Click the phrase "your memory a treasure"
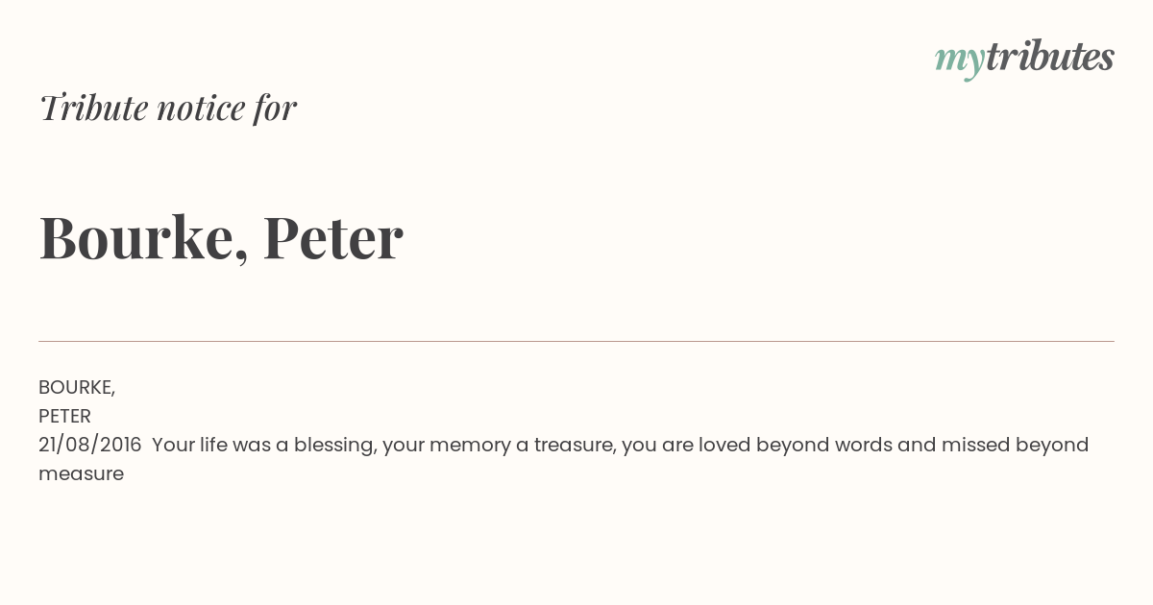This screenshot has height=605, width=1153. (499, 446)
